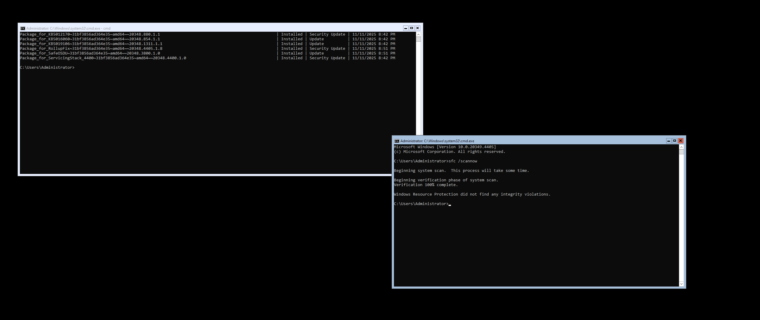This screenshot has width=760, height=320.
Task: Click title bar text of sfc cmd window
Action: point(437,141)
